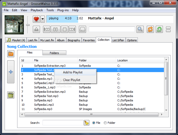The width and height of the screenshot is (178, 135).
Task: Toggle the orange shuffle arrows button
Action: (150, 29)
